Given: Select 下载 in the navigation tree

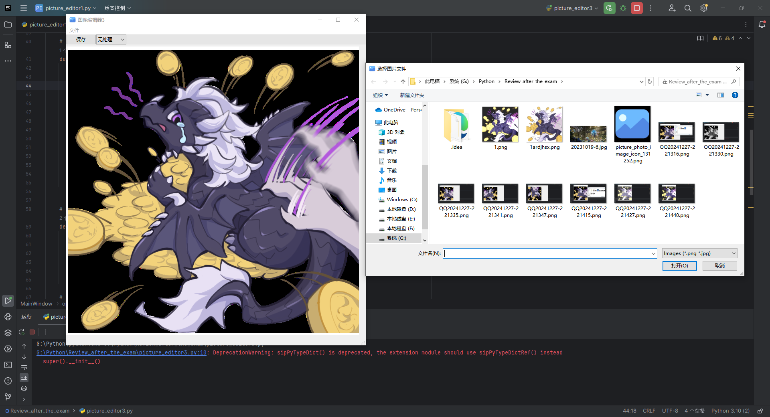Looking at the screenshot, I should (x=392, y=170).
